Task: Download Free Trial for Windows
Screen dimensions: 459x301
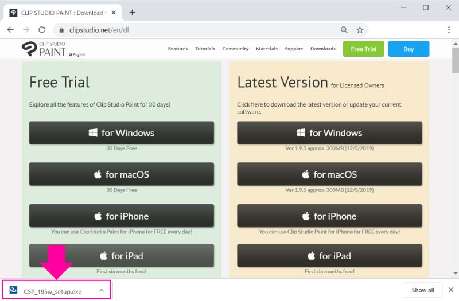Action: (x=122, y=132)
